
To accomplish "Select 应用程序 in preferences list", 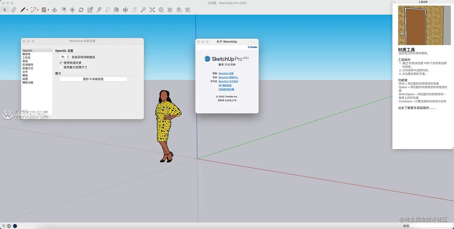I will pos(37,65).
